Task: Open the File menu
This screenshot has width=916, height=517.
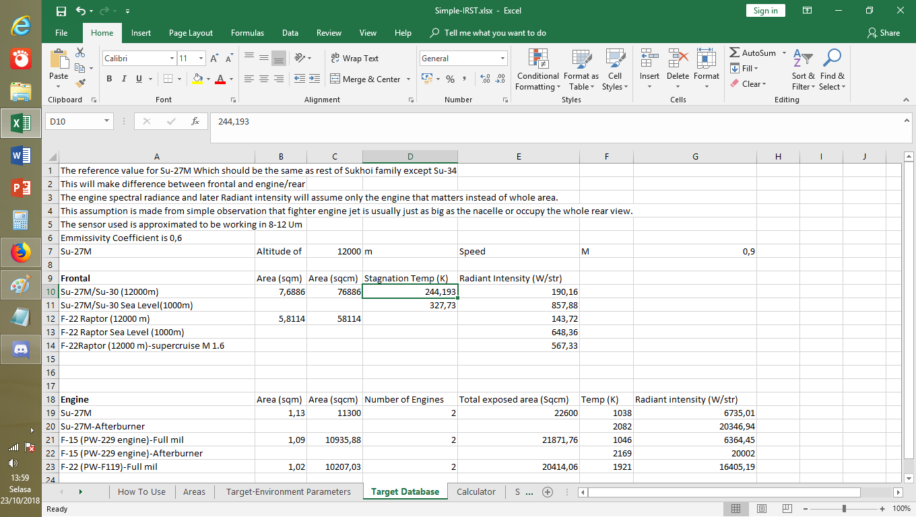Action: click(x=61, y=33)
